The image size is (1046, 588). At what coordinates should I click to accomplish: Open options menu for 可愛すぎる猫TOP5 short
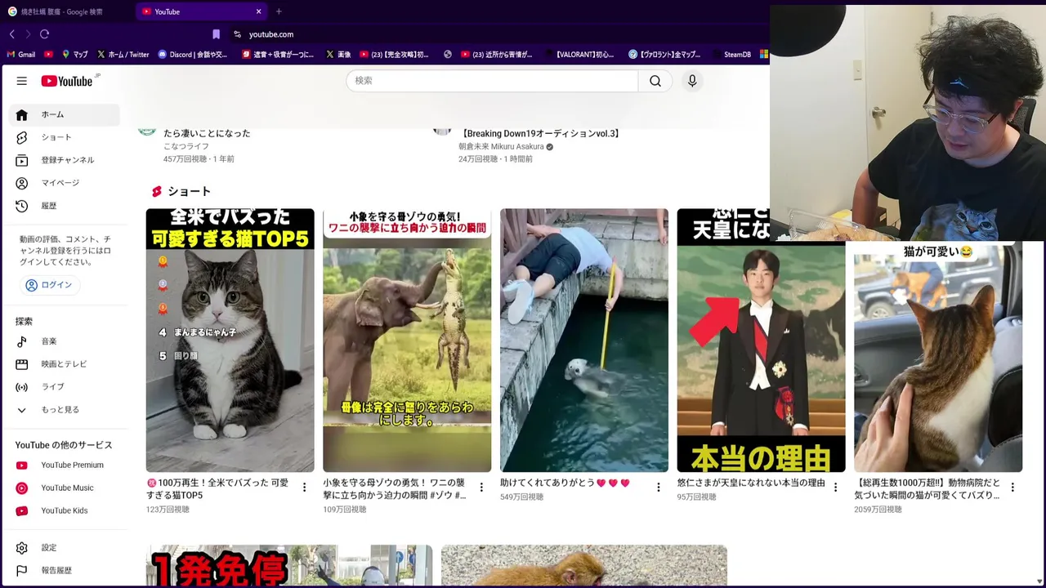point(304,488)
